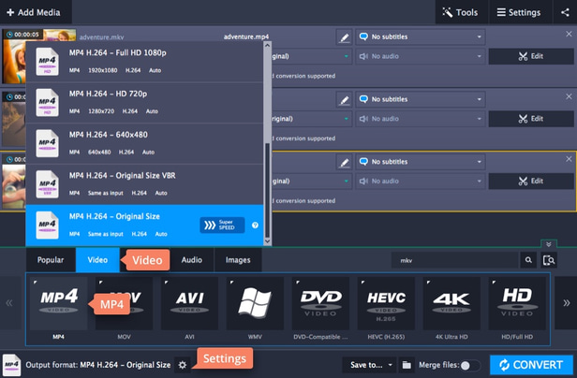577x378 pixels.
Task: Click the pencil rename icon in the second file row
Action: point(344,100)
